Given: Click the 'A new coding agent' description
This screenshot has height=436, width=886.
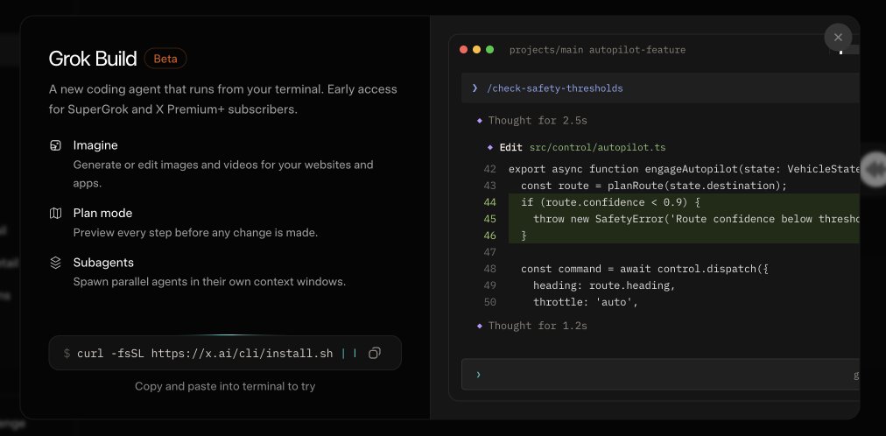Looking at the screenshot, I should pos(223,100).
